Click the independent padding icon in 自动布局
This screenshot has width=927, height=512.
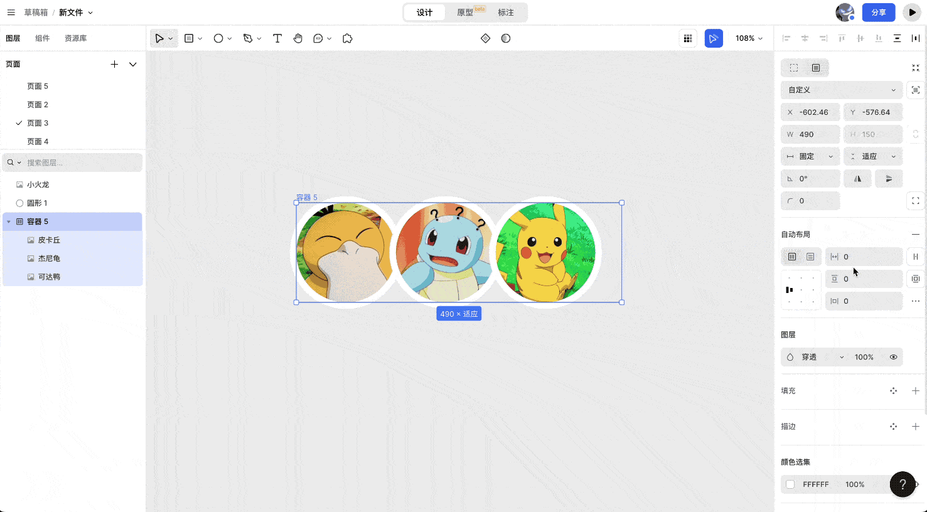pyautogui.click(x=916, y=279)
